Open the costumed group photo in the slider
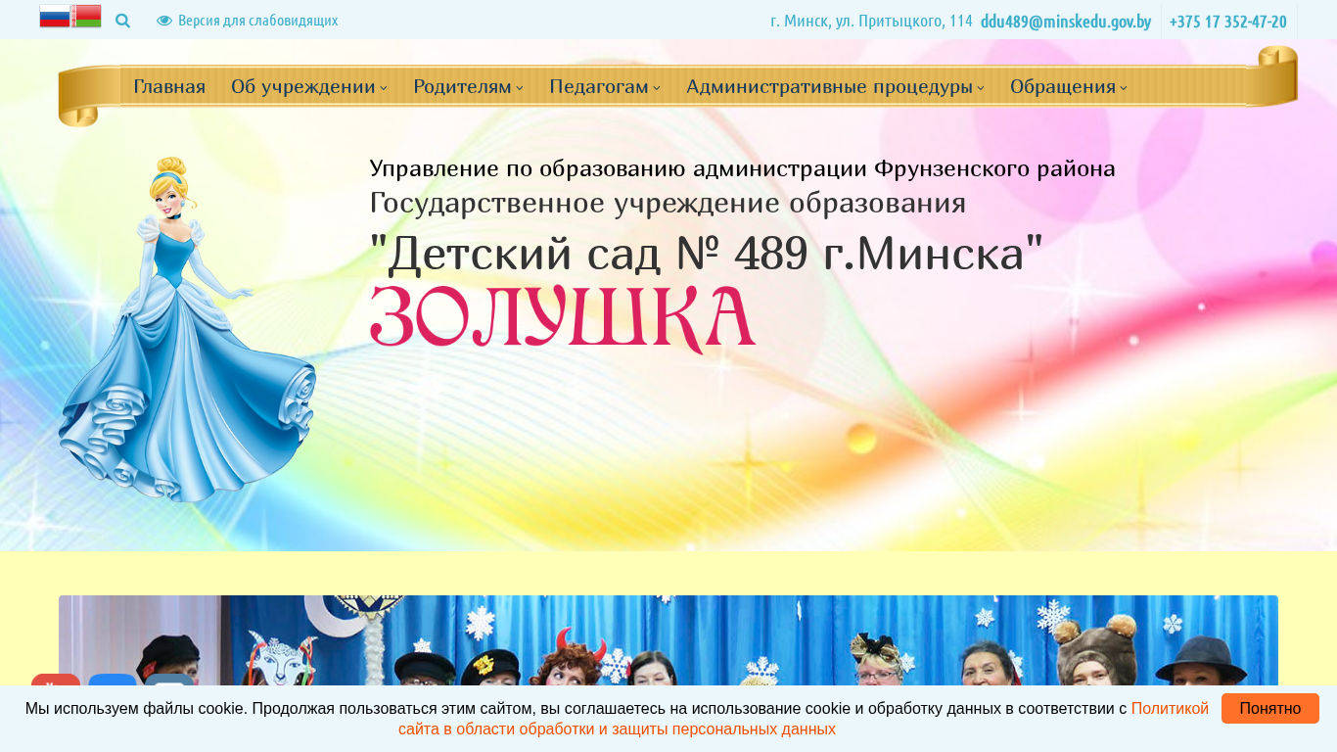 tap(668, 640)
